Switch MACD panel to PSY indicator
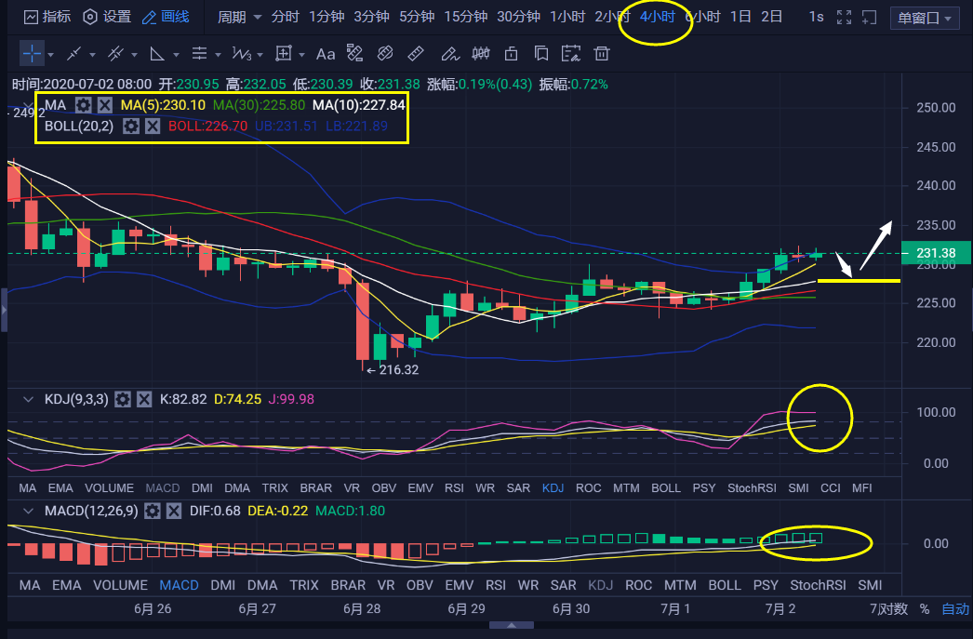This screenshot has height=639, width=973. (766, 585)
